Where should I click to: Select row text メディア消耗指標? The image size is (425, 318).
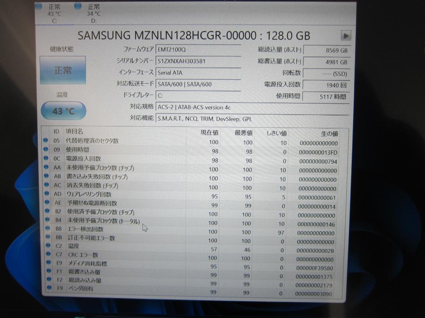pyautogui.click(x=87, y=263)
